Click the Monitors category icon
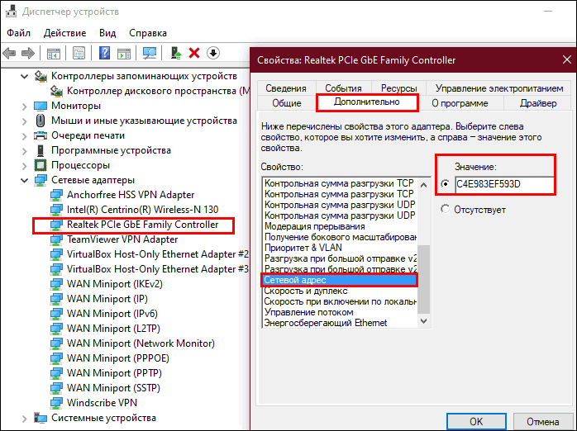 [41, 106]
